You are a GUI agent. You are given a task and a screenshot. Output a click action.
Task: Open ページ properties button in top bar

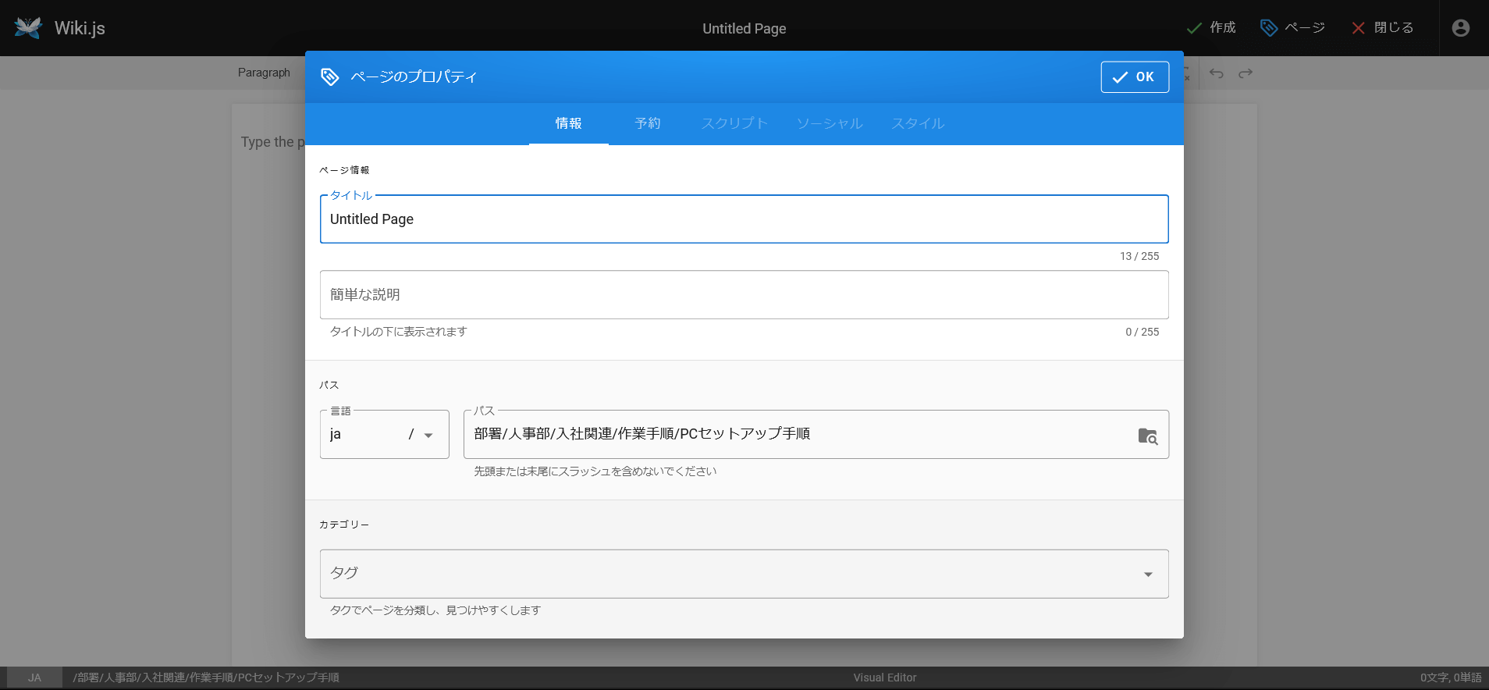pyautogui.click(x=1292, y=28)
